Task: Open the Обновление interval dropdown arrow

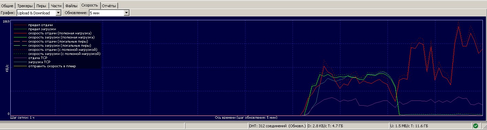Action: coord(126,13)
